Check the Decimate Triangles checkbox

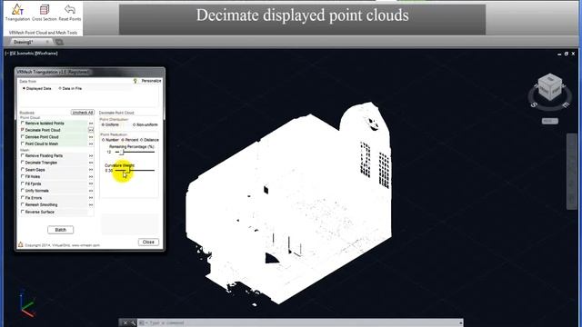point(23,163)
